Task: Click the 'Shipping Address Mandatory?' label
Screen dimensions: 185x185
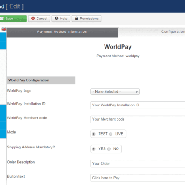Action: (x=31, y=147)
